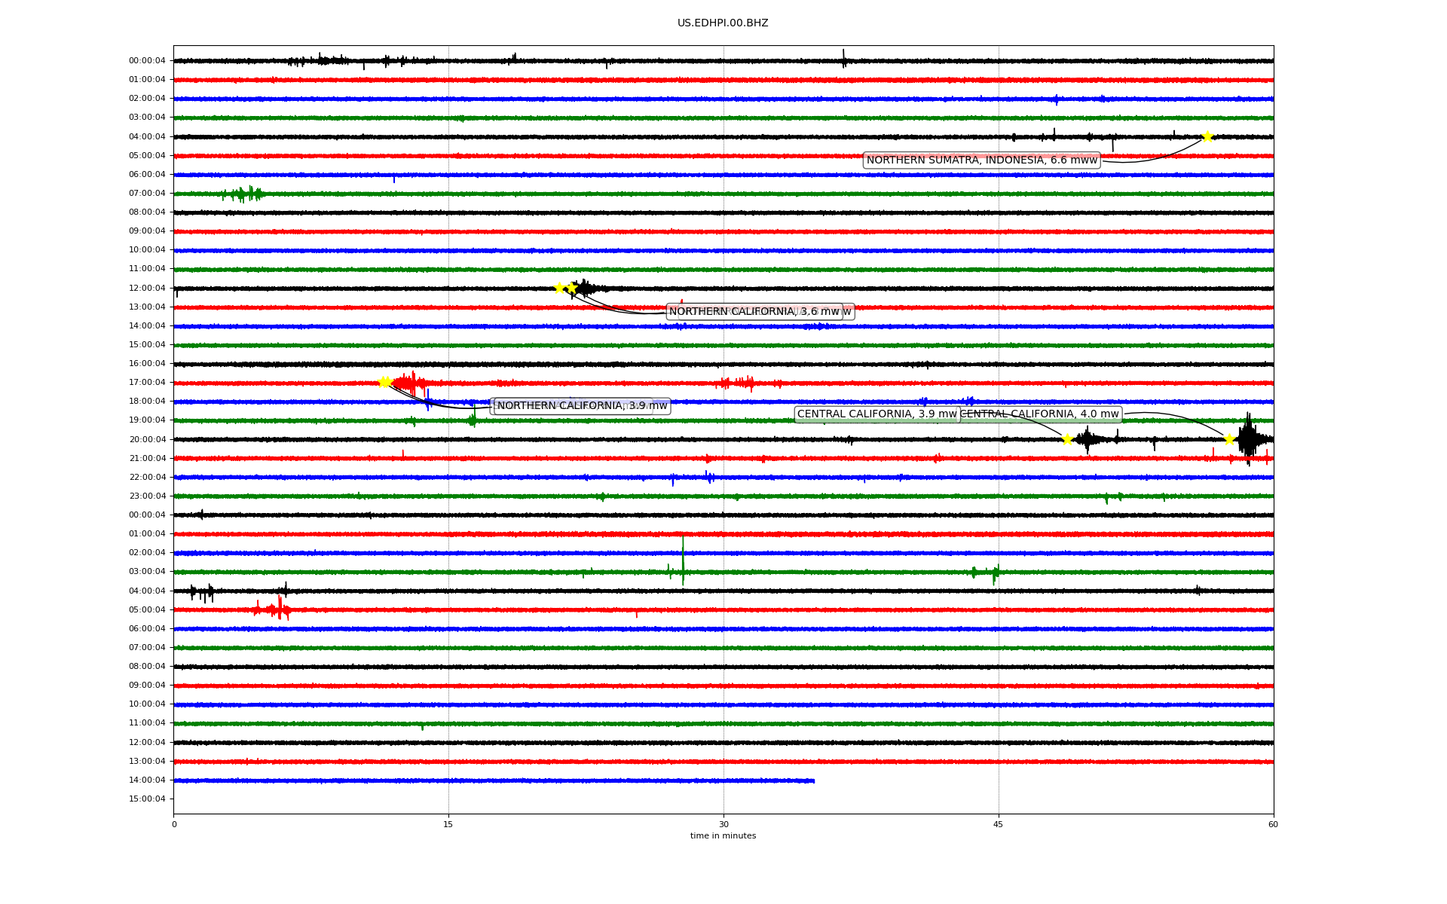Click the yellow star for Central California 3.9 event

(x=1067, y=439)
